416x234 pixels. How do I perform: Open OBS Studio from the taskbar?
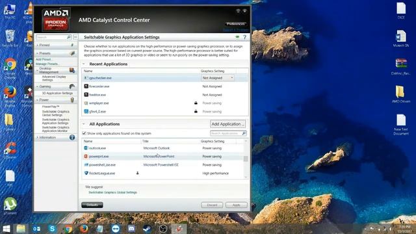[x=163, y=229]
